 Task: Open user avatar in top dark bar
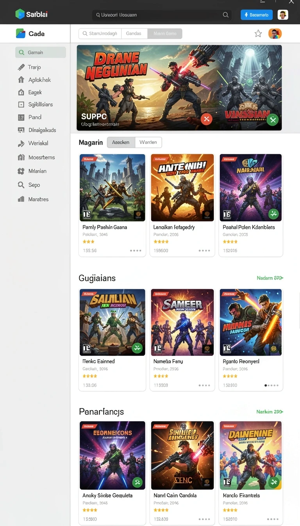coord(283,15)
